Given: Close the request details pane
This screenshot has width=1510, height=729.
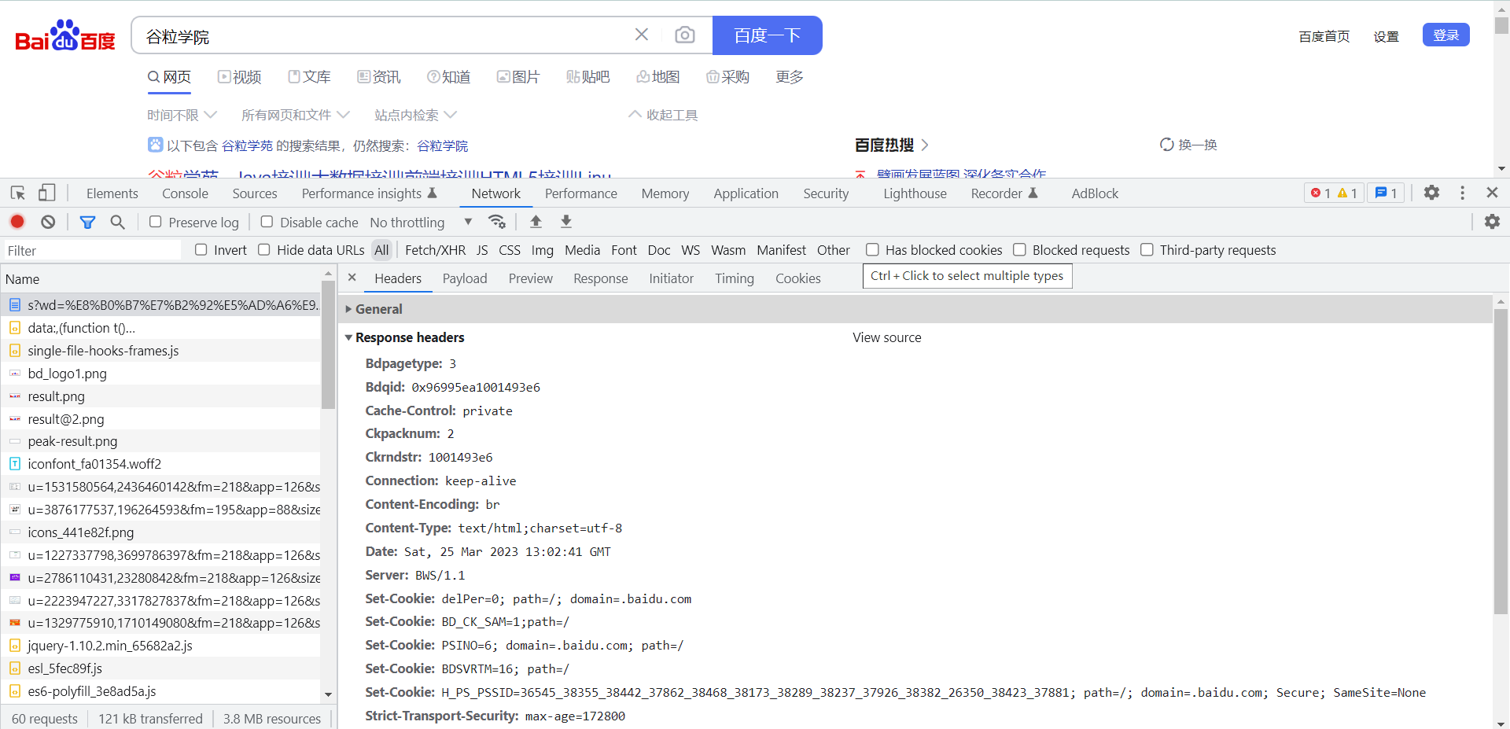Looking at the screenshot, I should click(352, 278).
